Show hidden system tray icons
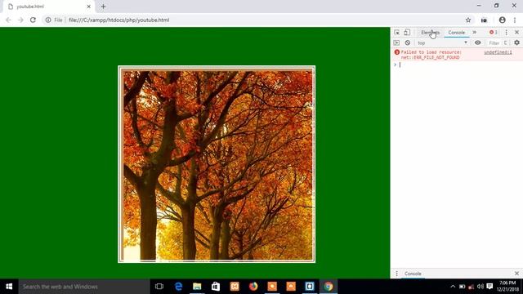The image size is (523, 294). point(453,287)
